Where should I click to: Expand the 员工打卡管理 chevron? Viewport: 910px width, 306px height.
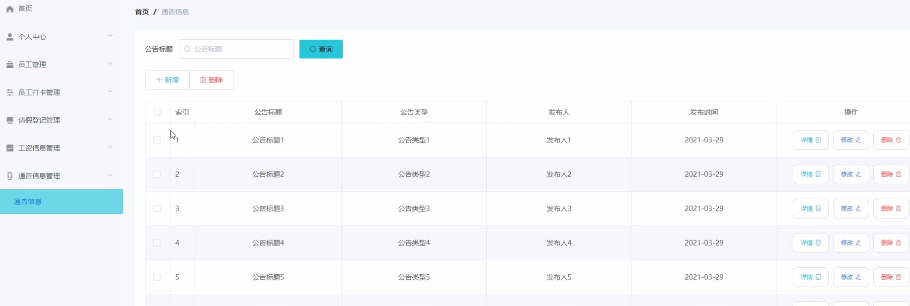pyautogui.click(x=110, y=91)
